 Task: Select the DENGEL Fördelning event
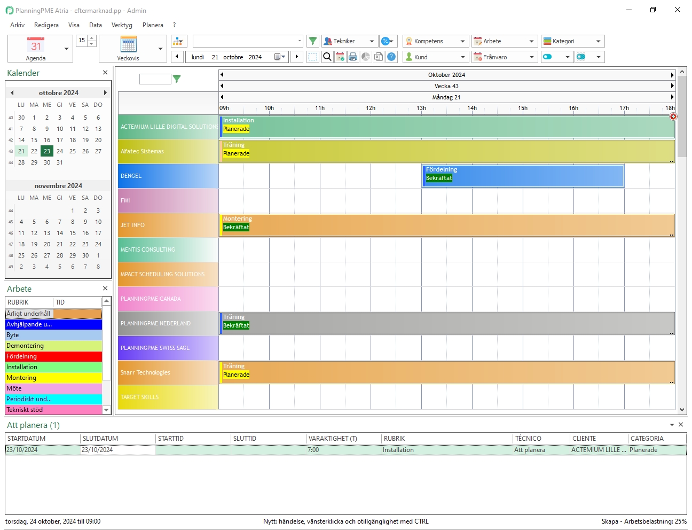[x=523, y=176]
